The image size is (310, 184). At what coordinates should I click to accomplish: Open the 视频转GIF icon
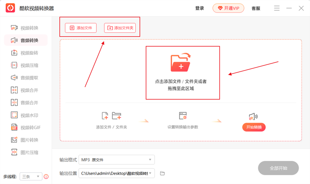pyautogui.click(x=14, y=128)
